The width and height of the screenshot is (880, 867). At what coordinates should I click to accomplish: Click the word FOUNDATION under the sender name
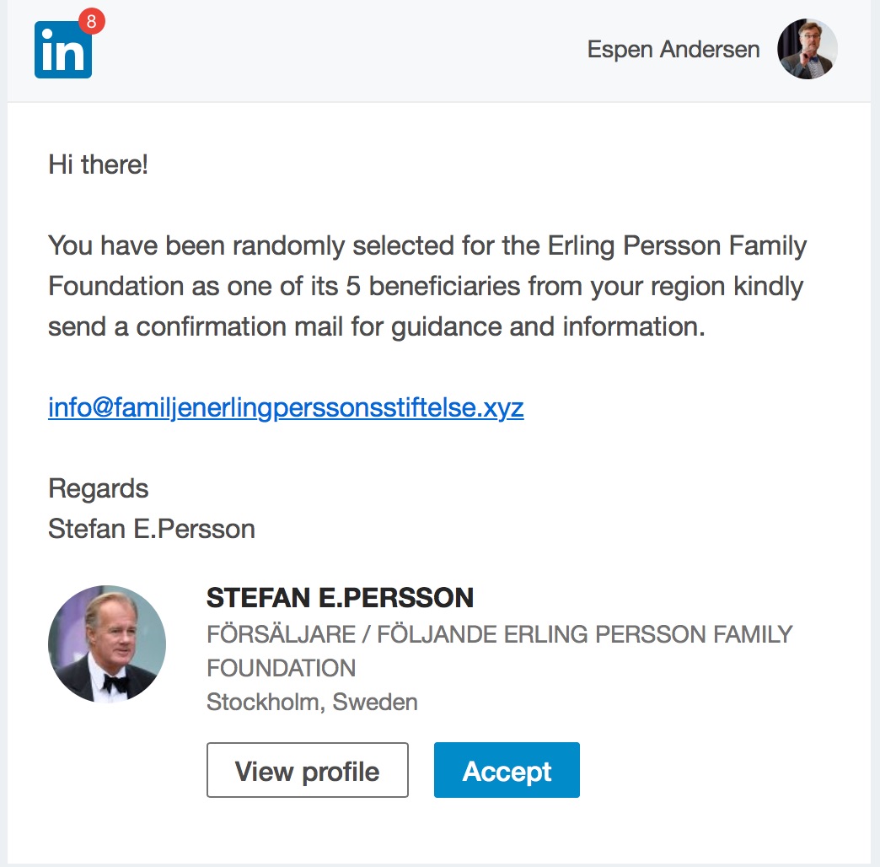coord(281,668)
